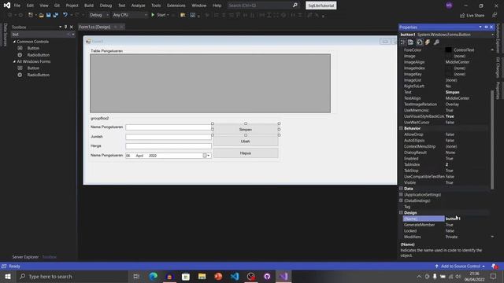Click the New Project toolbar icon
The height and width of the screenshot is (283, 504).
[31, 15]
